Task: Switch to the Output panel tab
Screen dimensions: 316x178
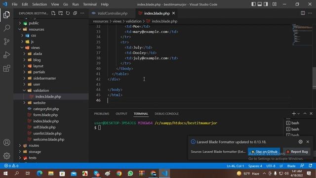Action: coord(121,114)
